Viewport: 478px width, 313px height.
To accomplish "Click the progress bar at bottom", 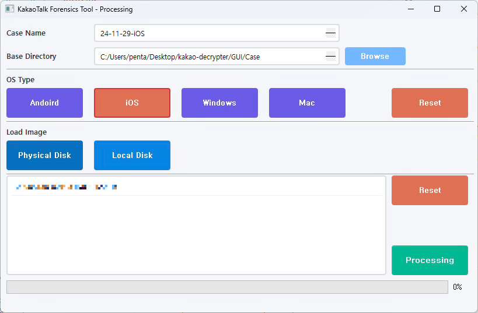I will [227, 287].
